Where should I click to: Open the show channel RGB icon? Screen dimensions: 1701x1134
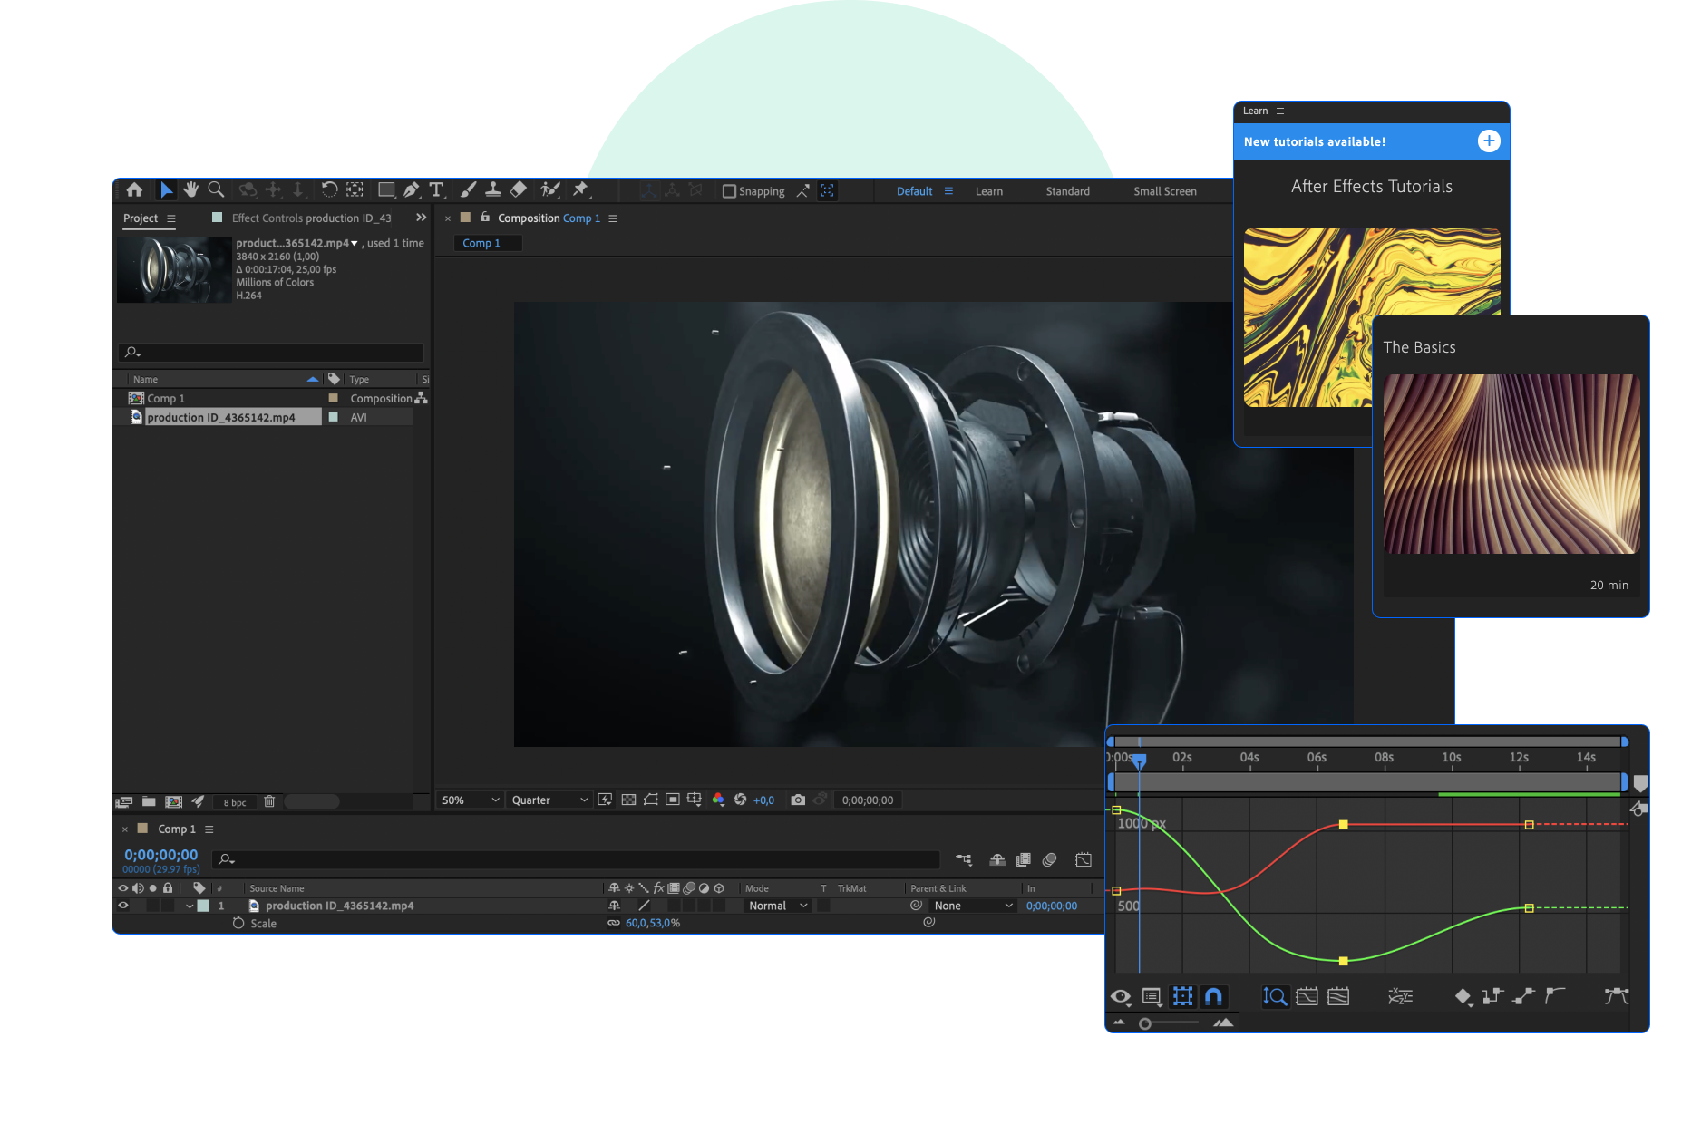pyautogui.click(x=718, y=800)
